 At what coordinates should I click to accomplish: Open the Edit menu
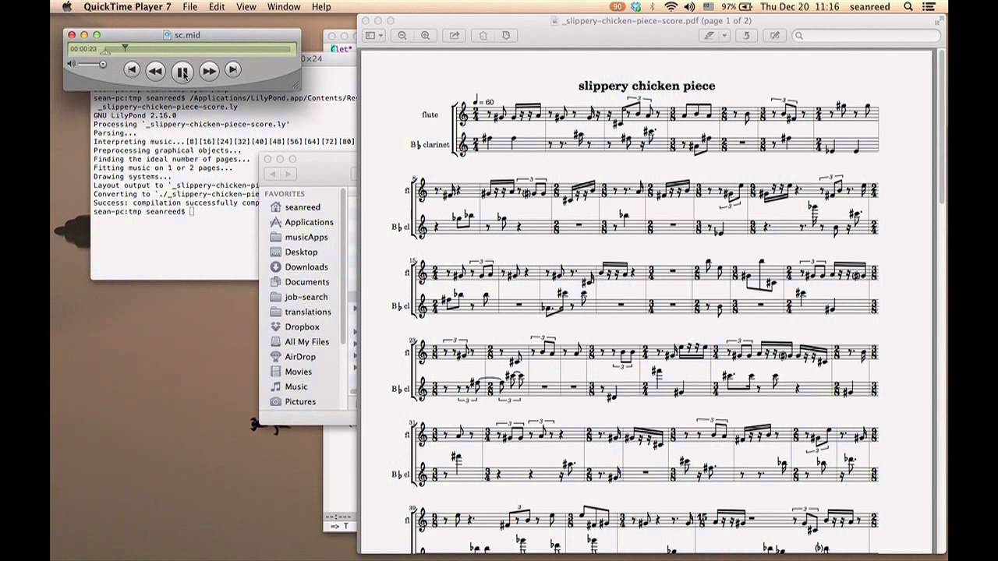[x=217, y=6]
